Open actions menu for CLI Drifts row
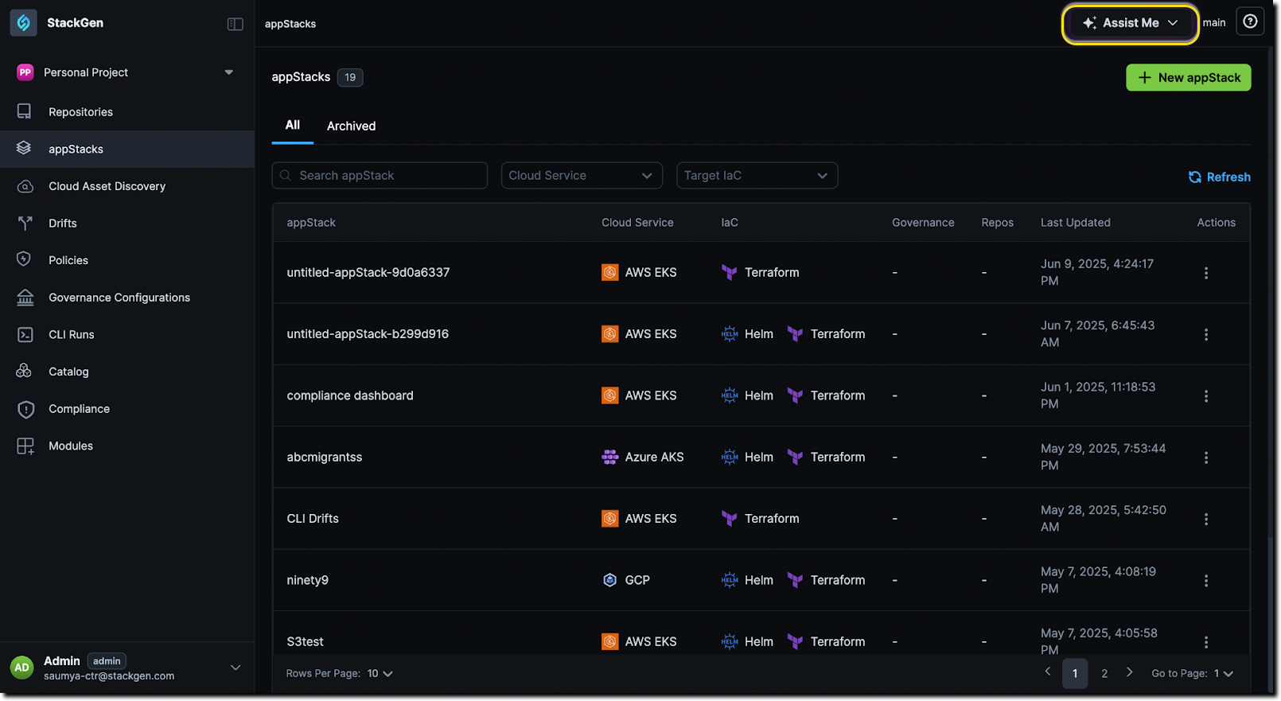The width and height of the screenshot is (1281, 701). tap(1205, 519)
